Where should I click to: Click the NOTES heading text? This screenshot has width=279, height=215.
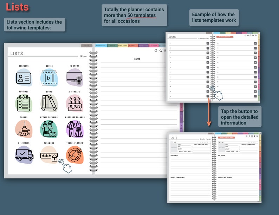coord(137,59)
